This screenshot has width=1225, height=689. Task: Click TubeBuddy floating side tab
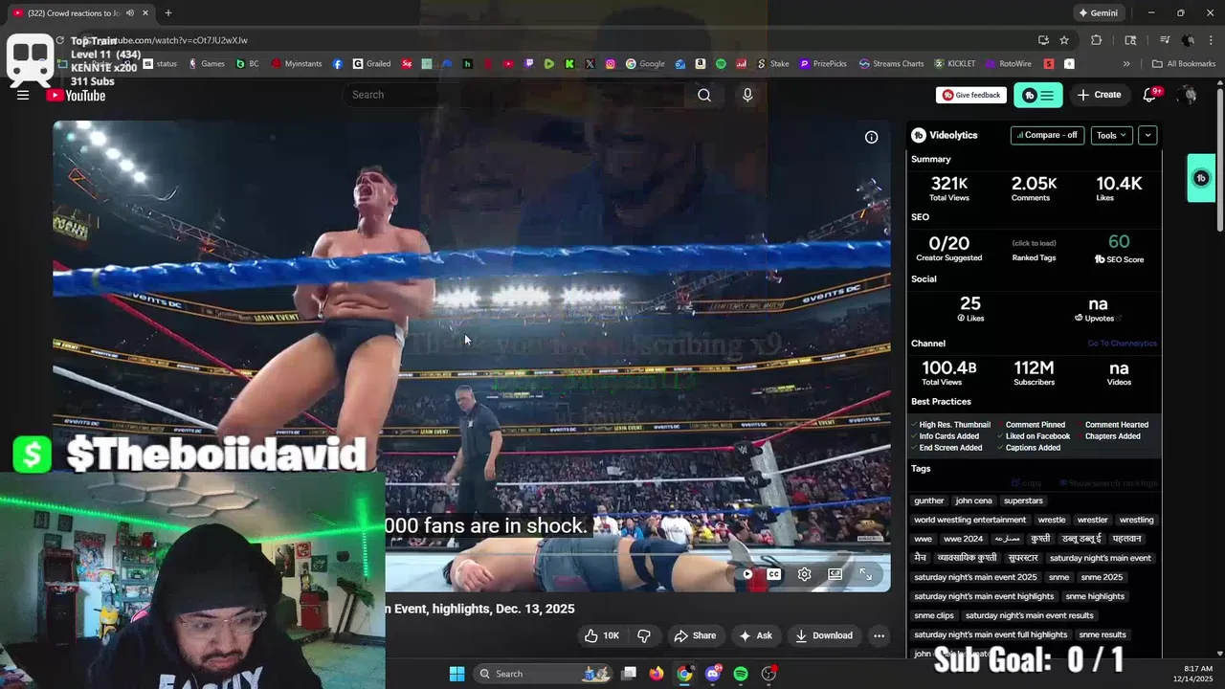(1201, 178)
